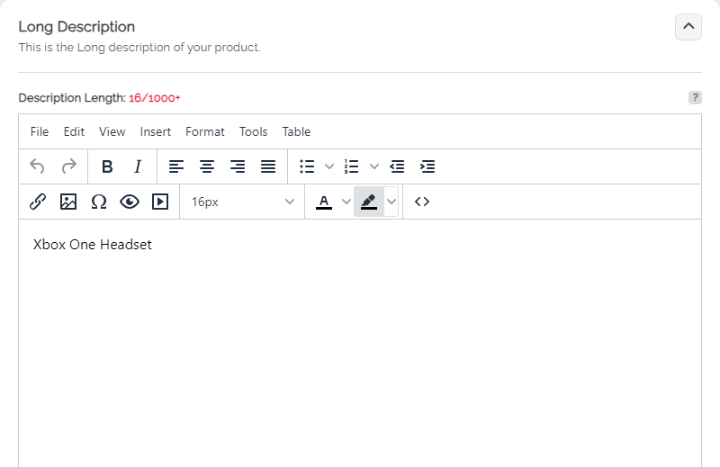
Task: Collapse the Long Description section
Action: pyautogui.click(x=688, y=27)
